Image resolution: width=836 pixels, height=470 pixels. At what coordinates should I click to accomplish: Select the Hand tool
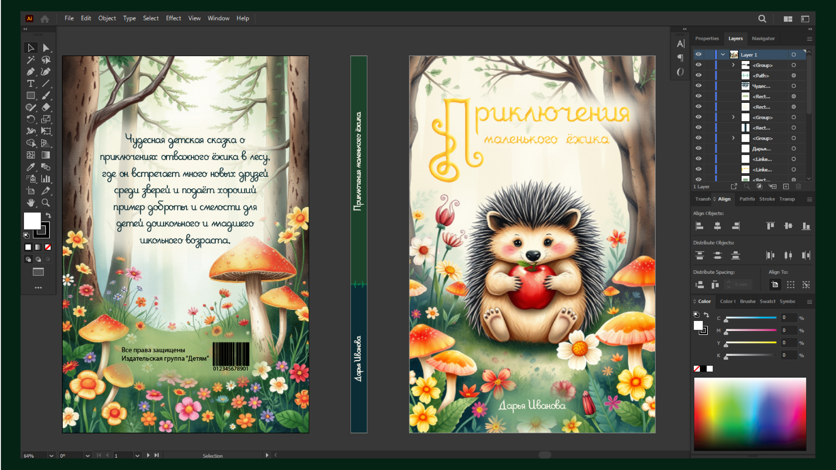31,203
